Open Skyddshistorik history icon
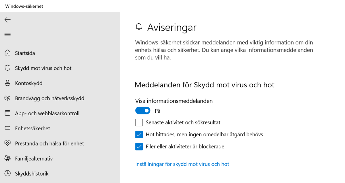 point(7,173)
